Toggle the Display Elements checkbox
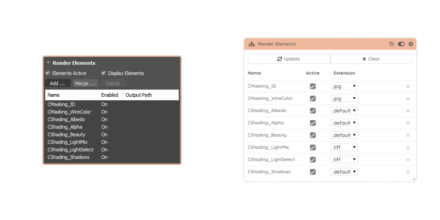Screen dimensions: 440x220 point(104,73)
